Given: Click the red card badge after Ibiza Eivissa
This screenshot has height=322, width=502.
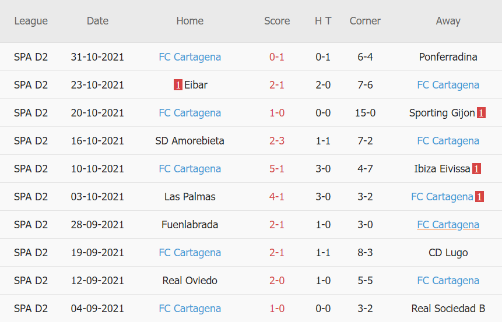Looking at the screenshot, I should point(476,169).
